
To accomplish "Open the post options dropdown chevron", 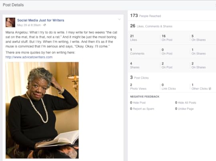I will coord(119,19).
